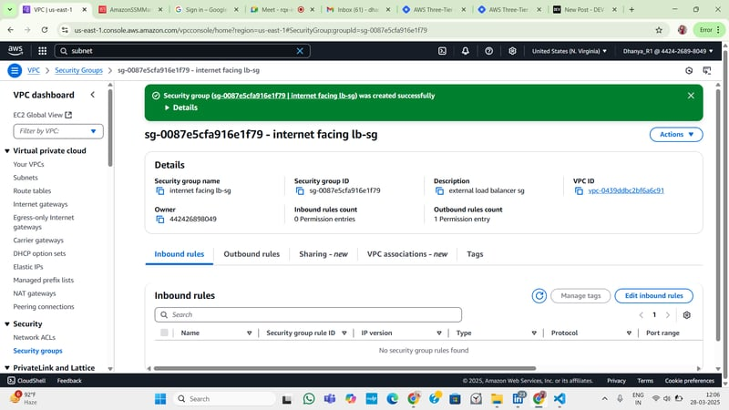729x410 pixels.
Task: Open the region selector N. Virginia
Action: tap(569, 51)
